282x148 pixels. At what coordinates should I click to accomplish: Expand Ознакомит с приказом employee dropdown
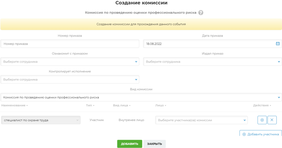pos(70,62)
